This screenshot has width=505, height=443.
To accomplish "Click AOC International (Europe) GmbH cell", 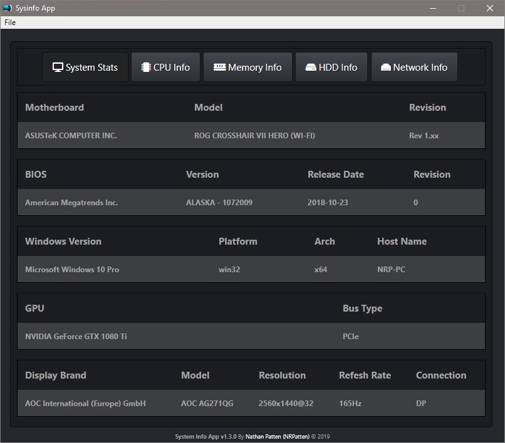I will 85,404.
